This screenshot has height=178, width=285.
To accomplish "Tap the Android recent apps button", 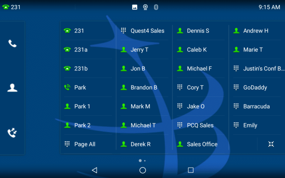I will pos(191,170).
